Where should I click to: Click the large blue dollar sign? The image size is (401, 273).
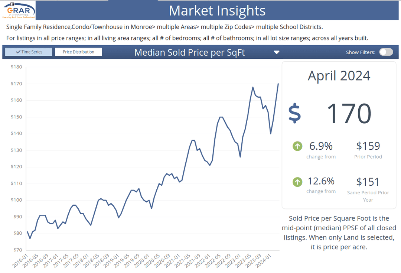point(295,113)
